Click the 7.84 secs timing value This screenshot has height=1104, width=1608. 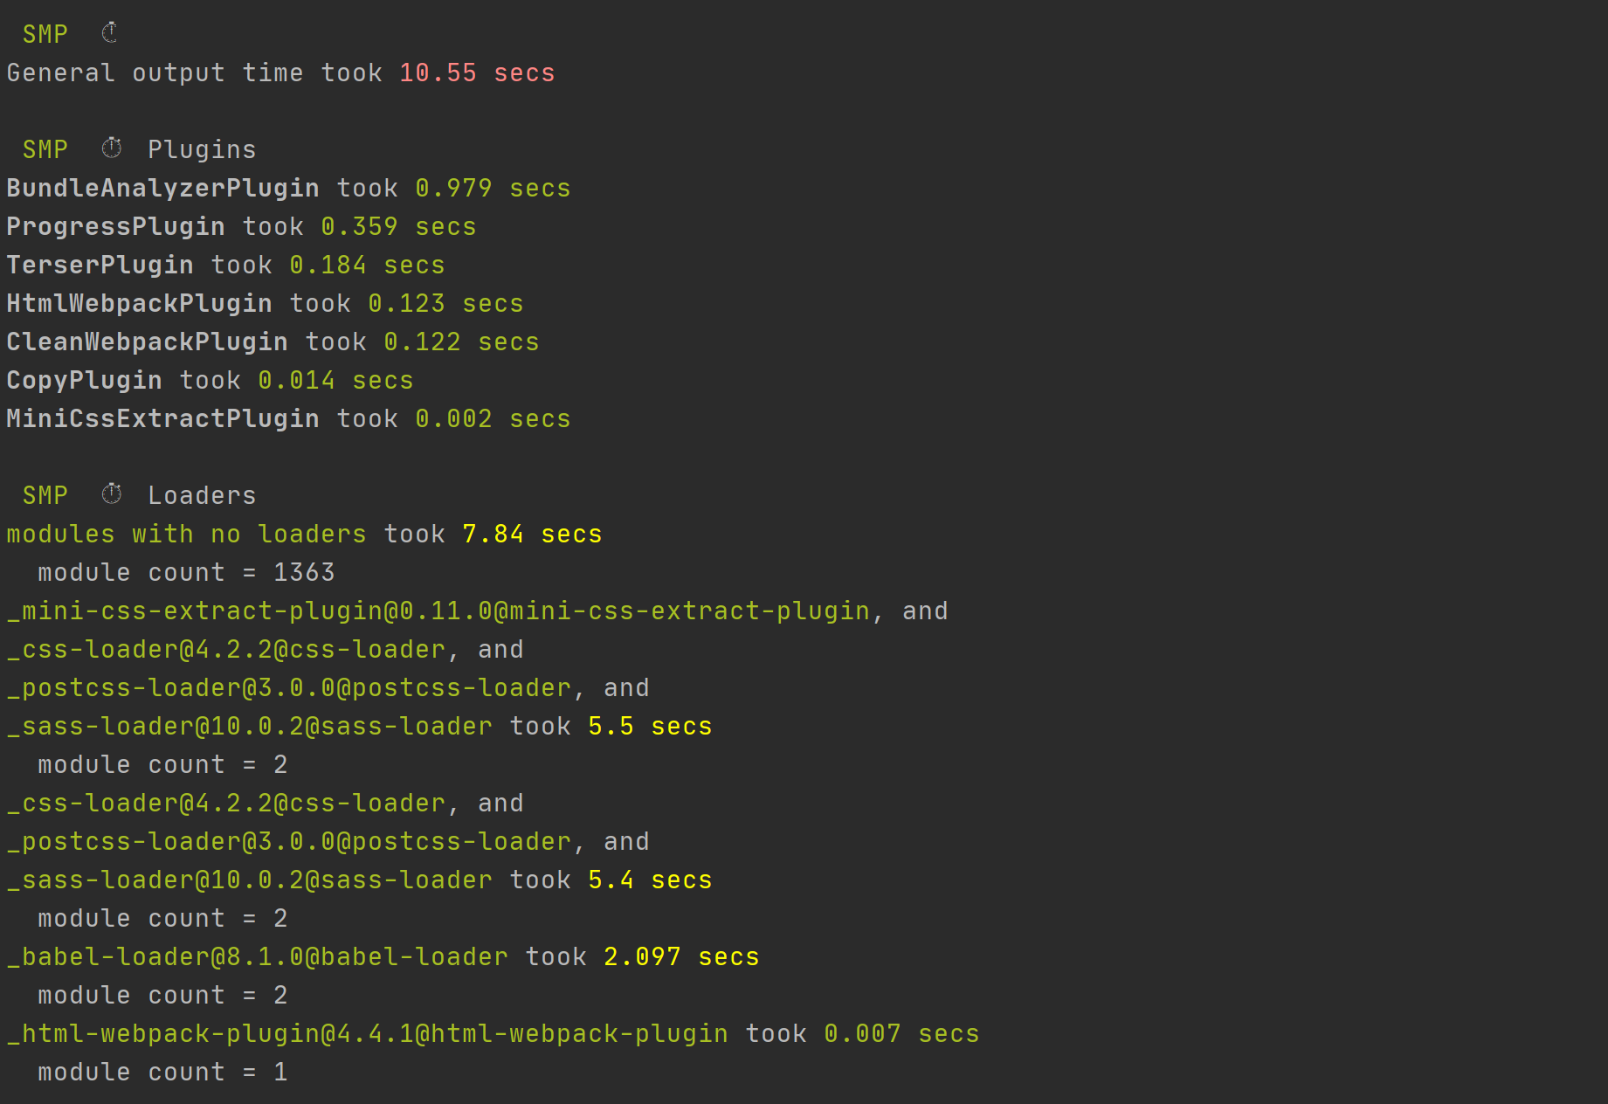(531, 534)
